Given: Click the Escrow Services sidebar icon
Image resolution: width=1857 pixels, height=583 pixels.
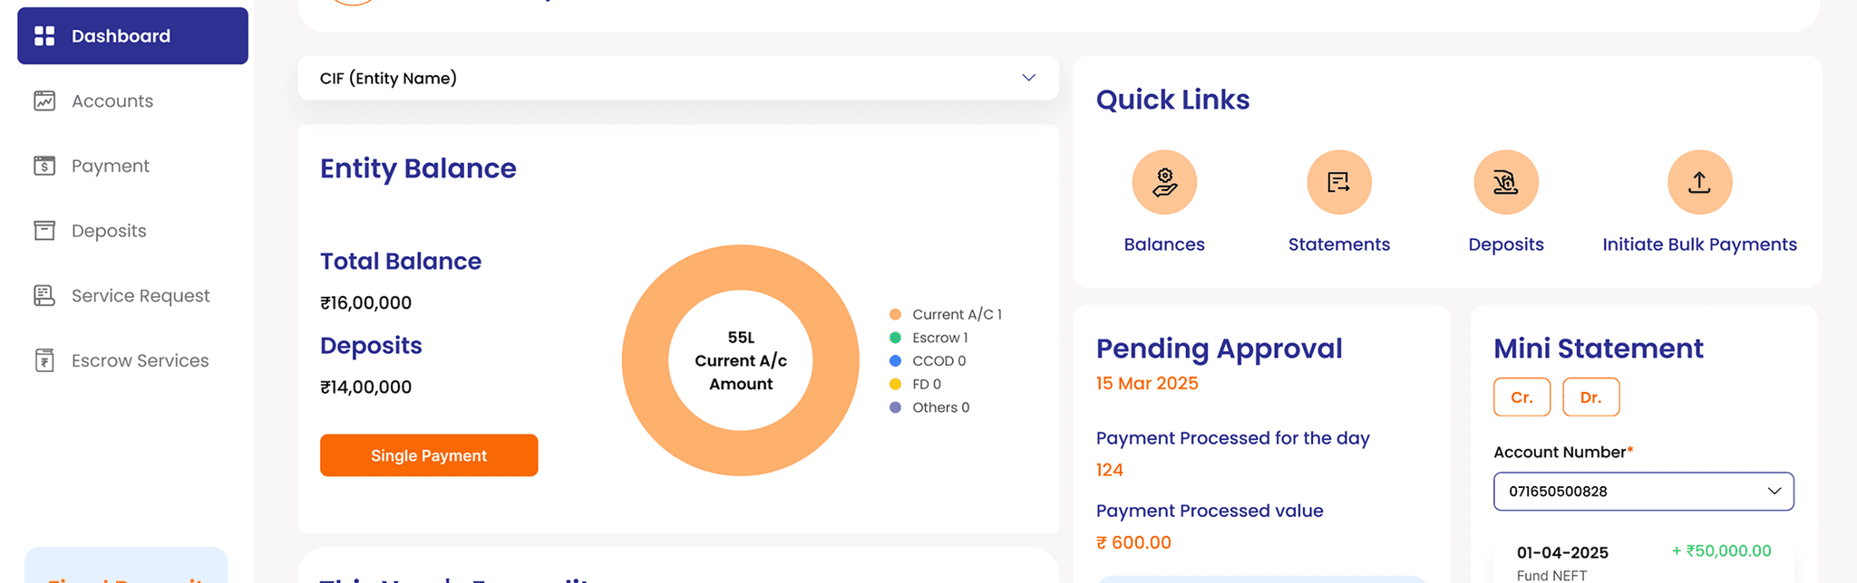Looking at the screenshot, I should tap(44, 360).
